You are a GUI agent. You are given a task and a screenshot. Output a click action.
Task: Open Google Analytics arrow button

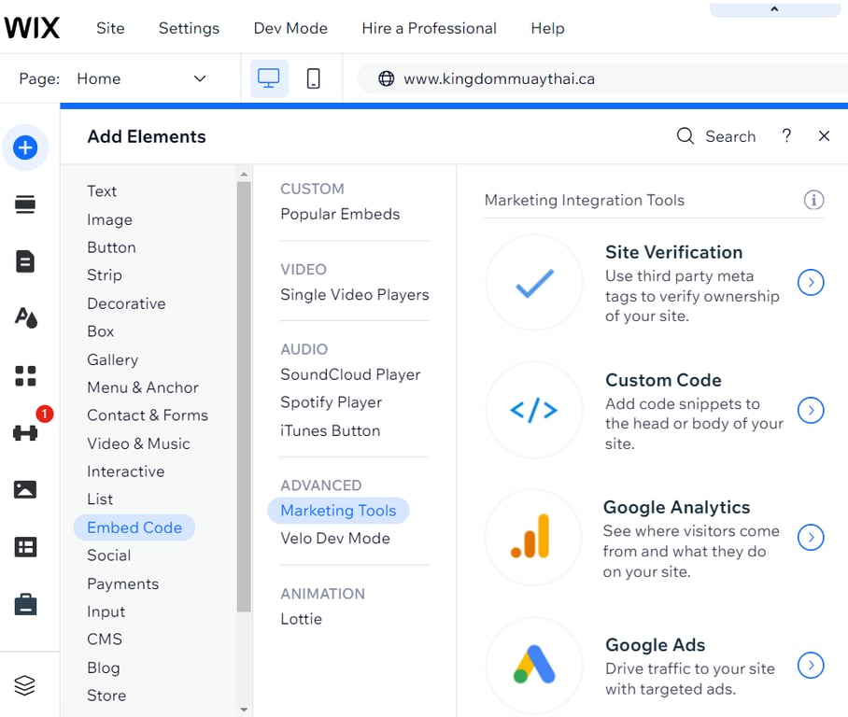point(811,538)
